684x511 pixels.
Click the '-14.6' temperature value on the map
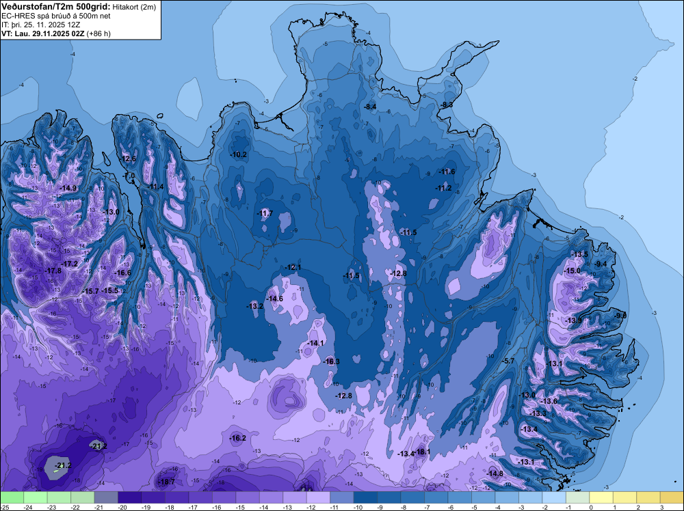275,299
